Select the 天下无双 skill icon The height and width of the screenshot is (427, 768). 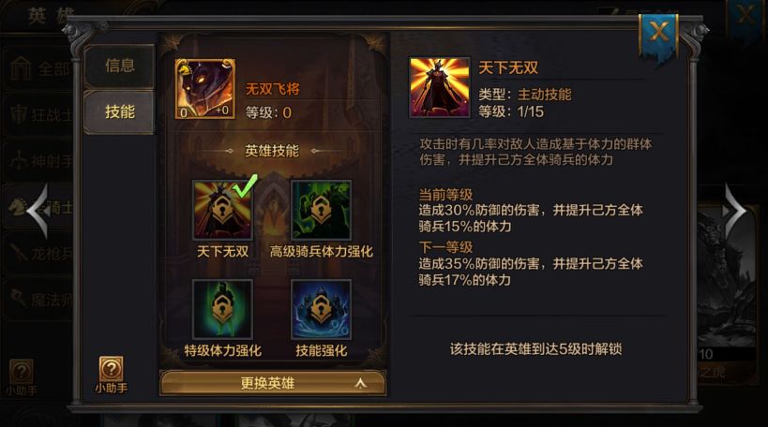click(x=223, y=210)
